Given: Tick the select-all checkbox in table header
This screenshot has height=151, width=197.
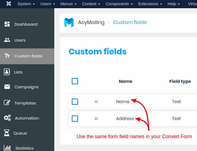Looking at the screenshot, I should (x=75, y=81).
